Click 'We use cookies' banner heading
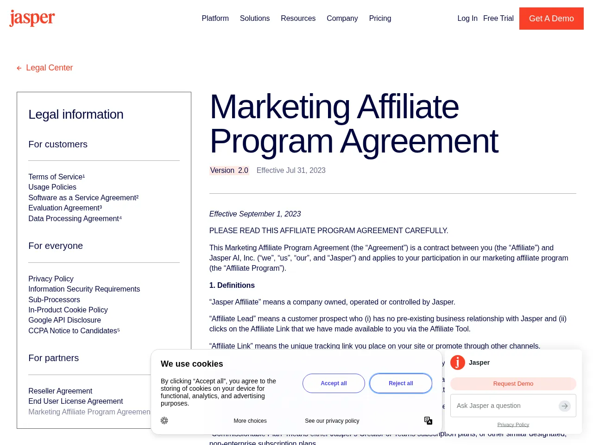593x445 pixels. [x=192, y=364]
